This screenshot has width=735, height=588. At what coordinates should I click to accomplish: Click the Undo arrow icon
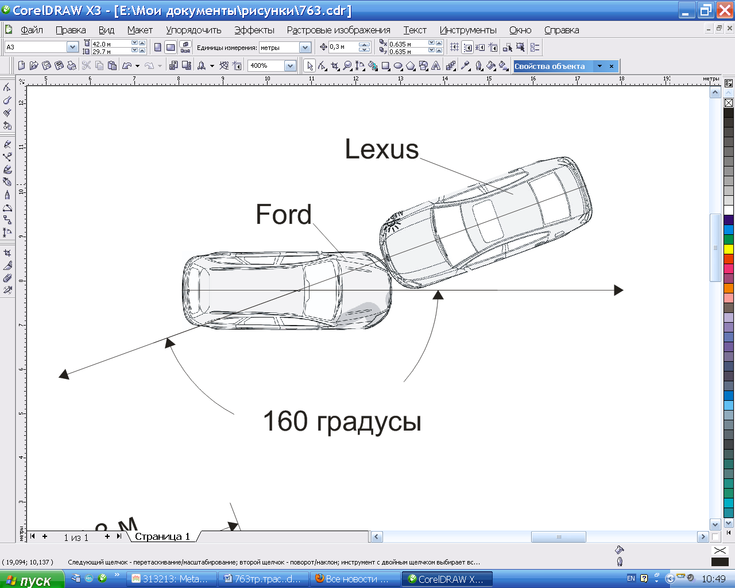coord(127,65)
